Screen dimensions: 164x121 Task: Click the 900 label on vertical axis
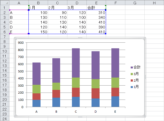tap(21, 42)
